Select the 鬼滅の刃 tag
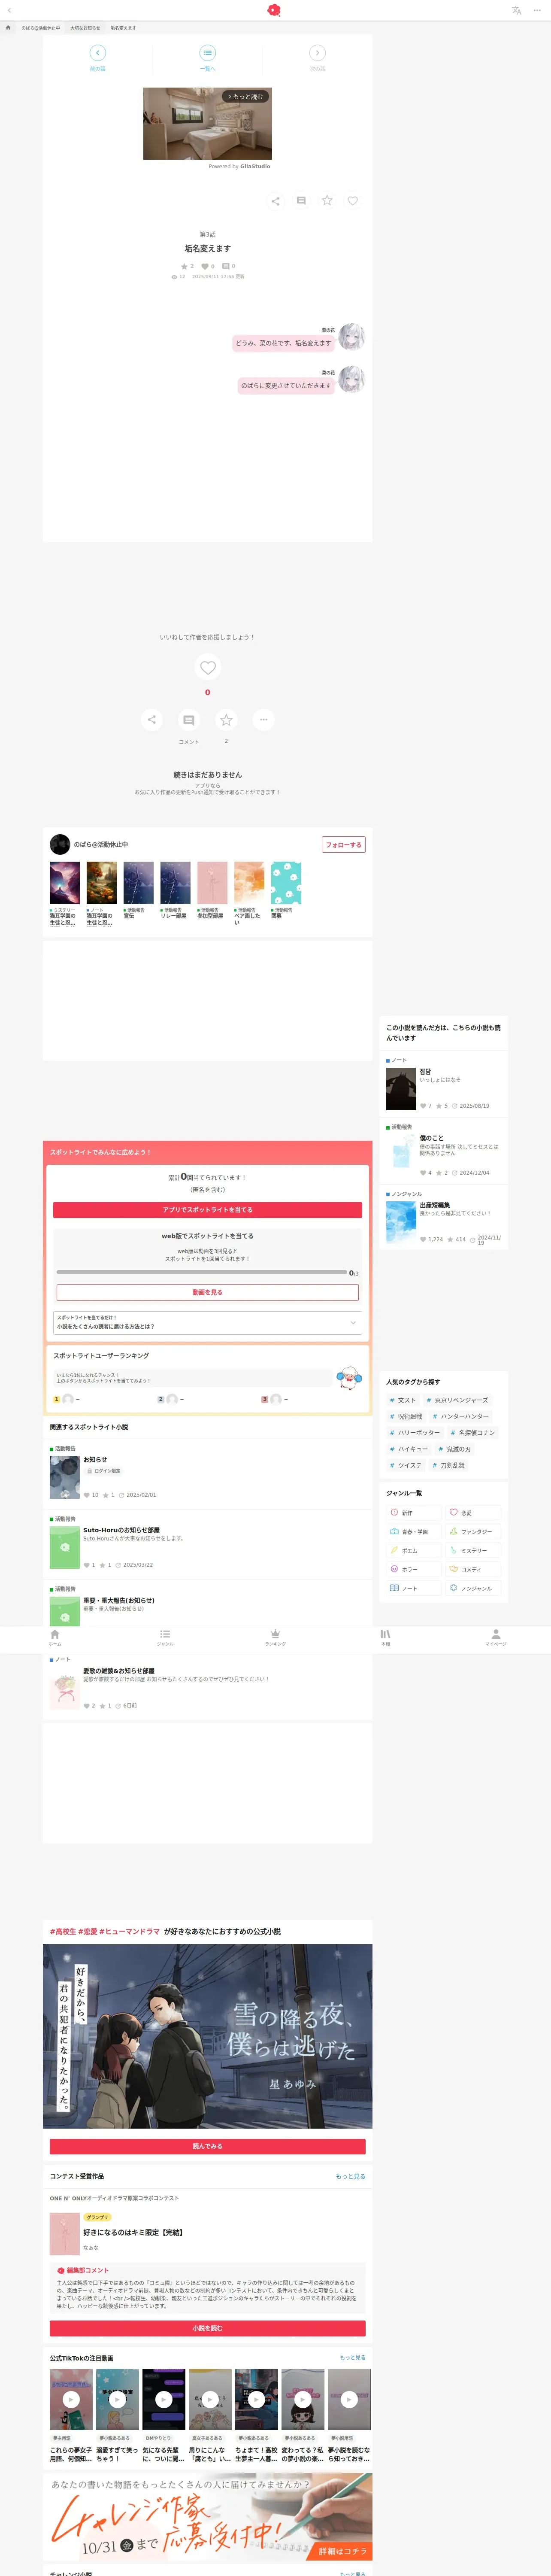Viewport: 551px width, 2576px height. click(x=454, y=1449)
